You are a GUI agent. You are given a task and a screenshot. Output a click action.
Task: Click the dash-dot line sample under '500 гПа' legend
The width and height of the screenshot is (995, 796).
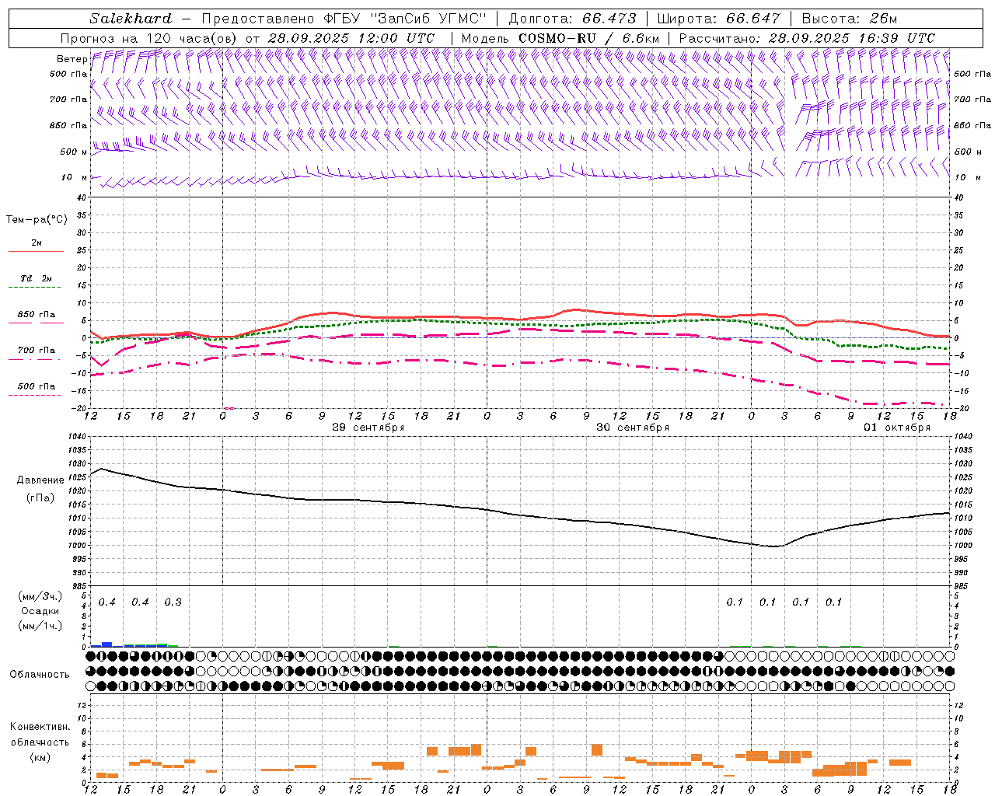pyautogui.click(x=36, y=396)
